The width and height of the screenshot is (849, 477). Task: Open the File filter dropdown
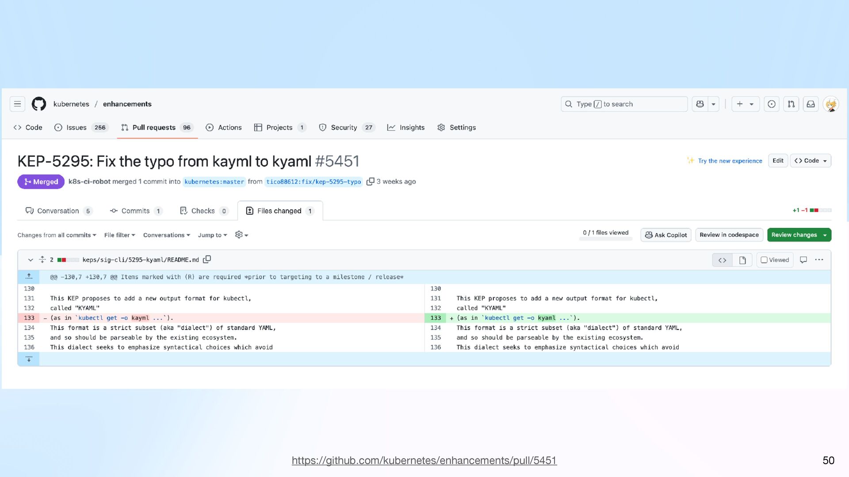coord(119,235)
